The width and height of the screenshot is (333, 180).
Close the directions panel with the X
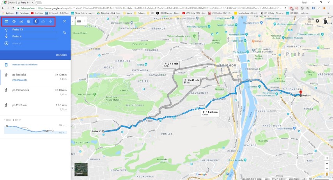tap(65, 21)
